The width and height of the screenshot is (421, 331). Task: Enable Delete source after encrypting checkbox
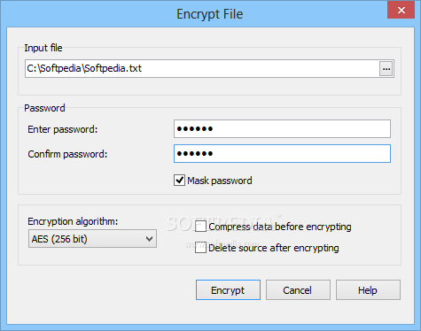tap(200, 248)
